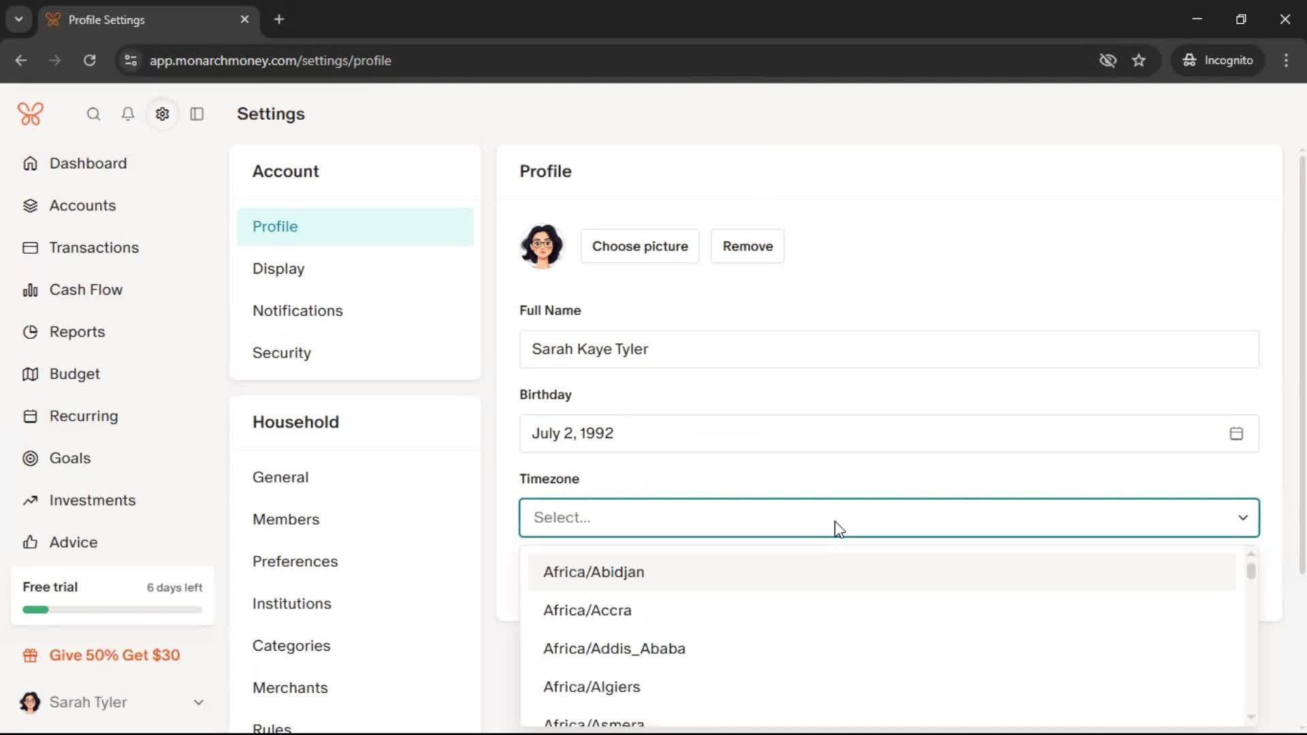1307x735 pixels.
Task: Click the Monarch butterfly logo
Action: click(31, 114)
